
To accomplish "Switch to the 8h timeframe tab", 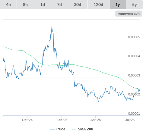I will point(25,5).
